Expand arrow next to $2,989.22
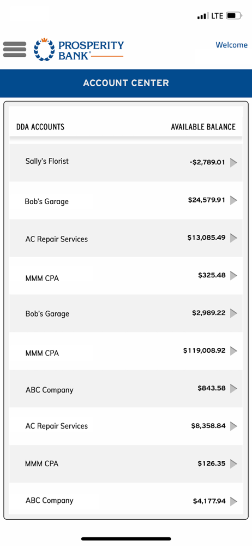252x546 pixels. click(234, 313)
